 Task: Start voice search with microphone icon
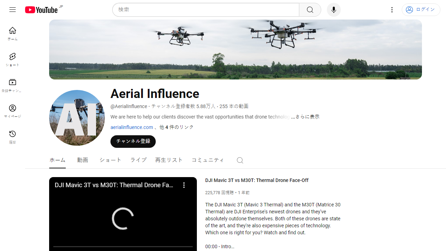[x=334, y=10]
